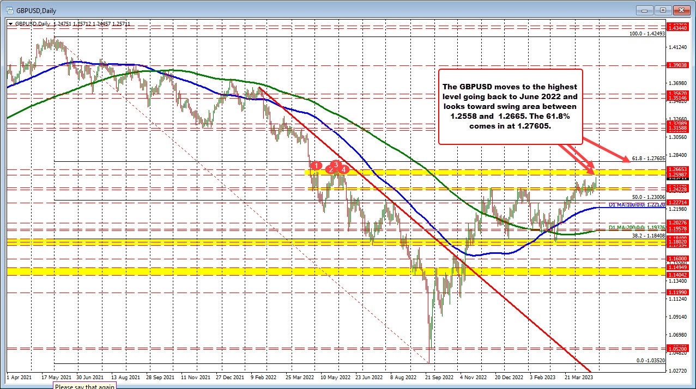Image resolution: width=696 pixels, height=389 pixels.
Task: Click the 1.24228 red price level tag
Action: (x=678, y=188)
